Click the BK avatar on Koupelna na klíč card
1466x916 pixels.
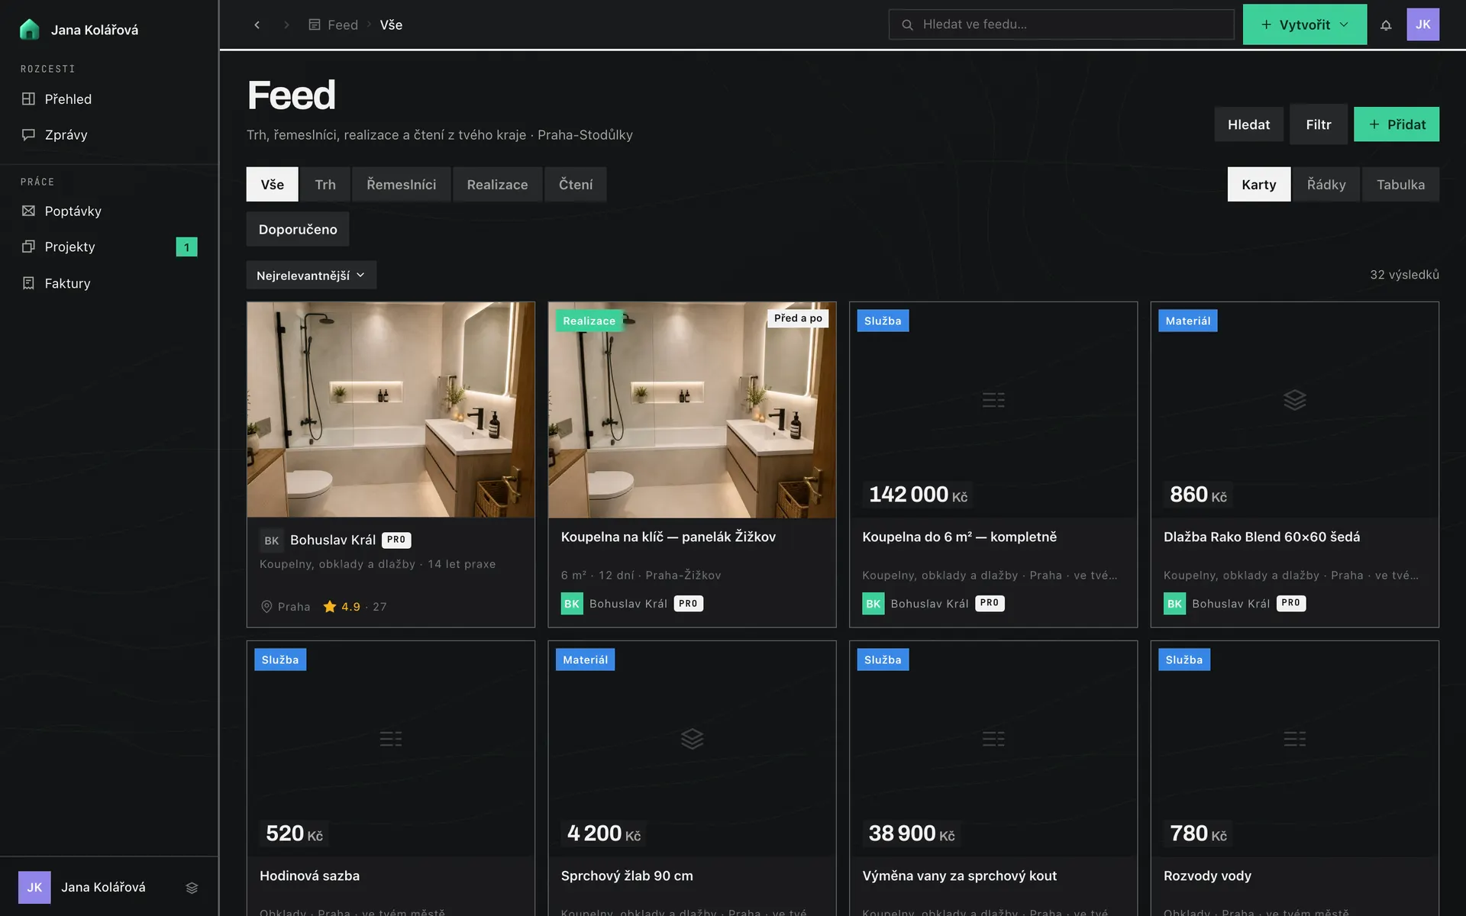572,604
